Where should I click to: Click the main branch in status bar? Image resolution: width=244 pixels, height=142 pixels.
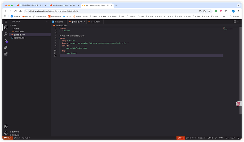tap(17, 138)
